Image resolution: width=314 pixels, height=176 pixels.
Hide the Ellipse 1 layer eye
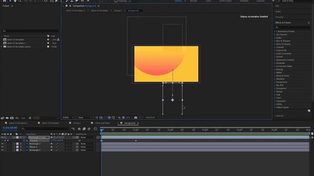[x=2, y=147]
